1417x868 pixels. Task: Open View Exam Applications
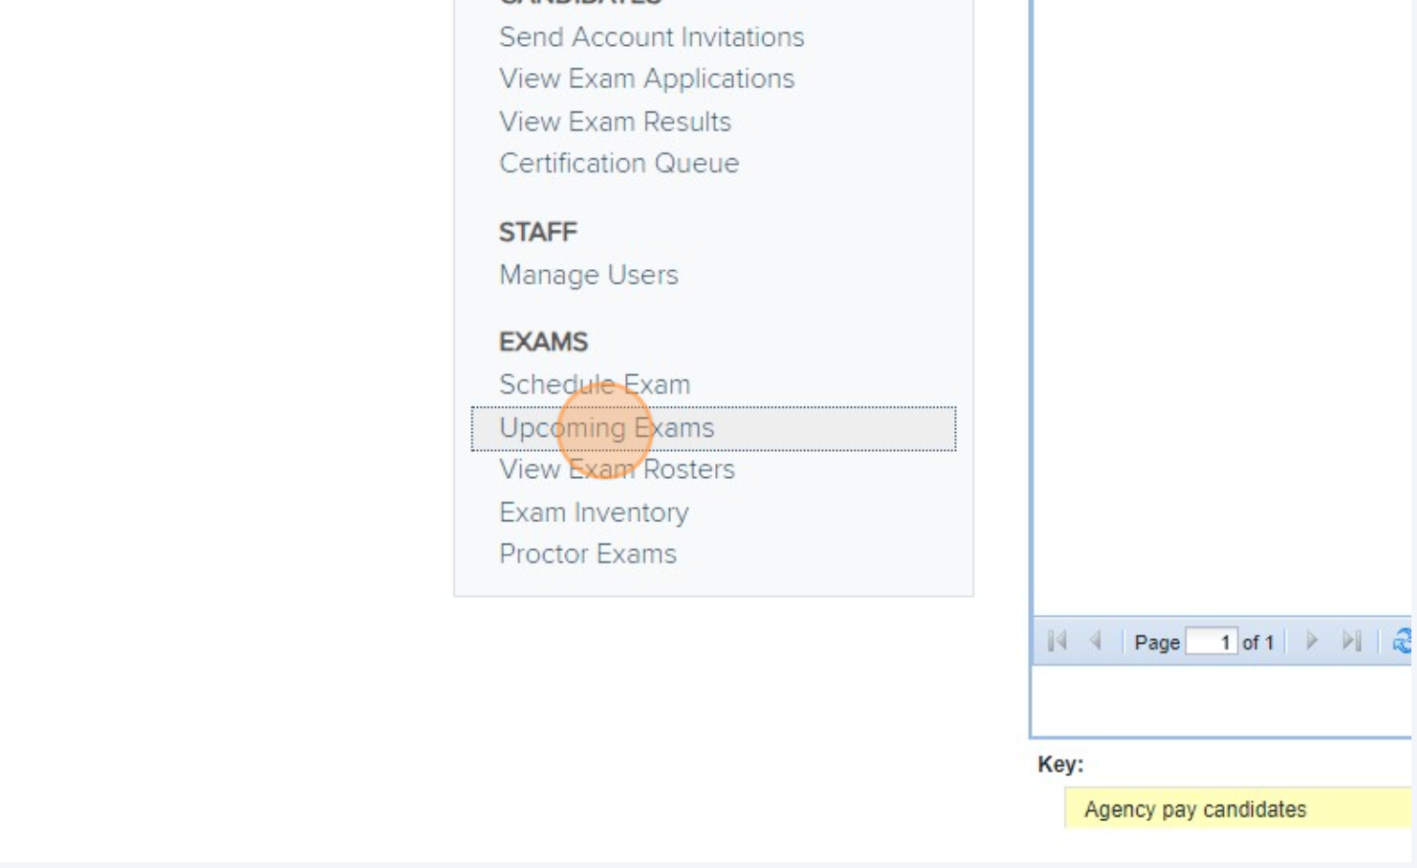click(x=648, y=79)
